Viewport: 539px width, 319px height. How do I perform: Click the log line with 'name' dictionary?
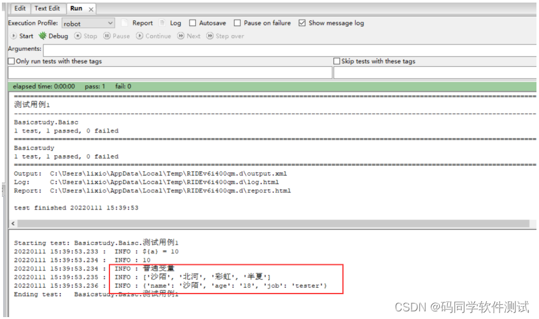click(x=170, y=286)
